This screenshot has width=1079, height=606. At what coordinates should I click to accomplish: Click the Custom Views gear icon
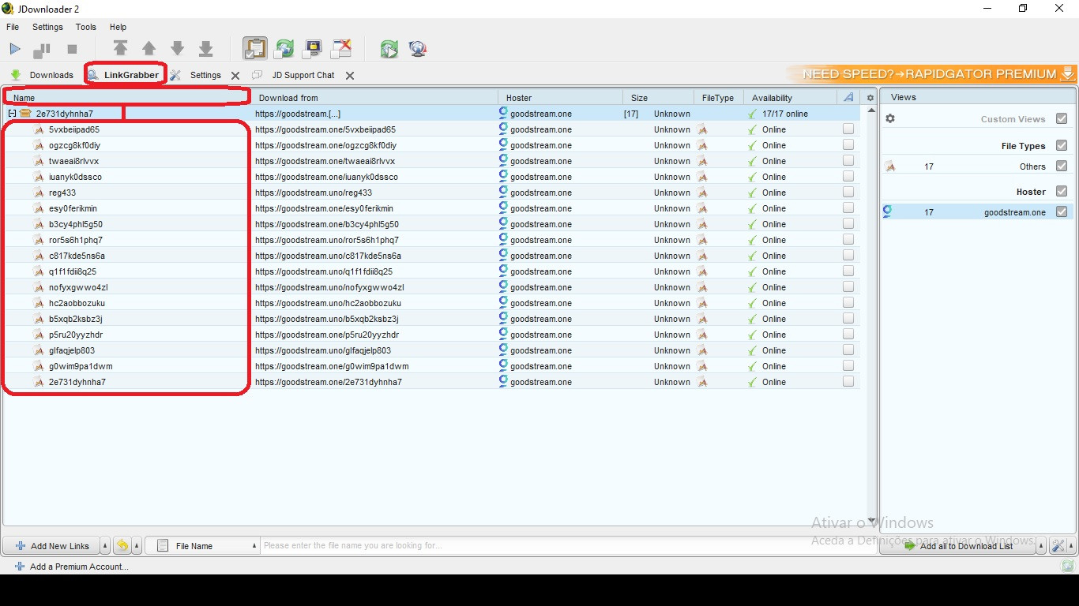tap(890, 119)
